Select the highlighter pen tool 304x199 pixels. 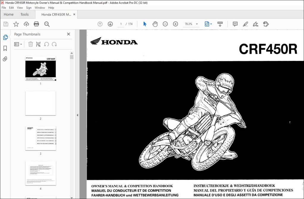[x=245, y=24]
